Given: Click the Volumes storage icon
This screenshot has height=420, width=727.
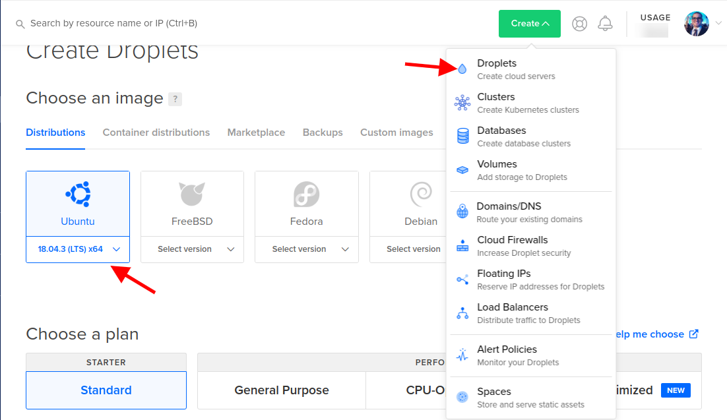Looking at the screenshot, I should (462, 170).
